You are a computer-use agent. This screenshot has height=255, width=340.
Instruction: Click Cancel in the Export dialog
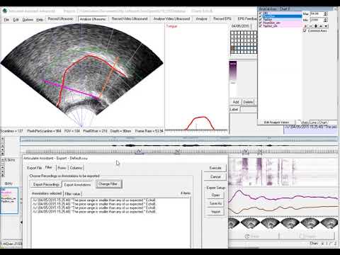pos(215,176)
